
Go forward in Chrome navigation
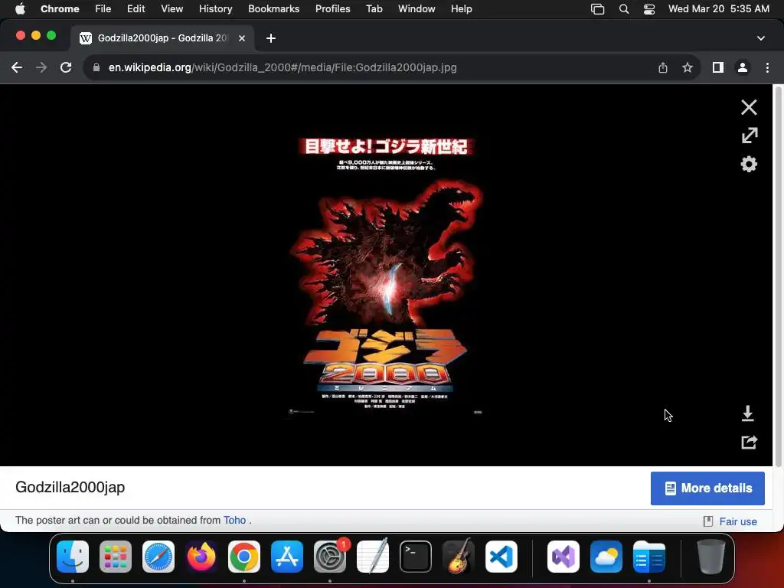(41, 67)
